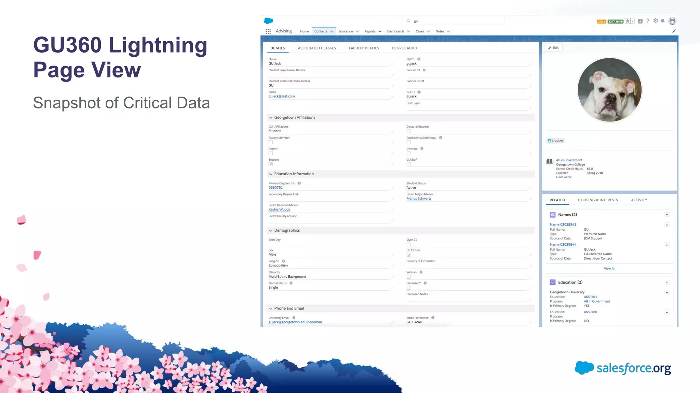
Task: Click the Confidential Individual info icon
Action: [441, 138]
